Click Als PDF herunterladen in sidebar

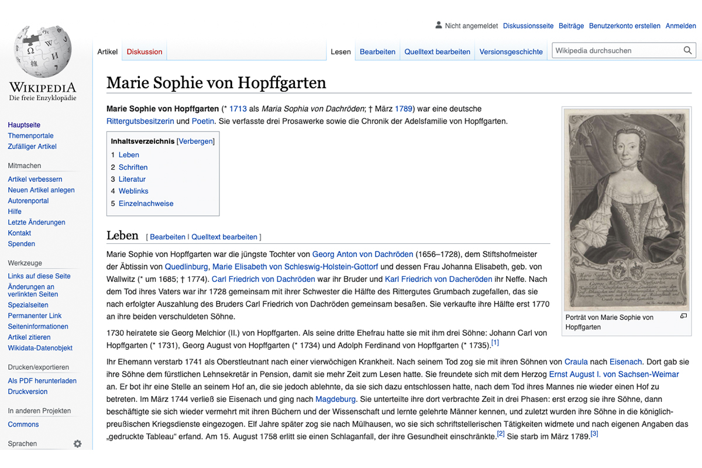click(42, 381)
